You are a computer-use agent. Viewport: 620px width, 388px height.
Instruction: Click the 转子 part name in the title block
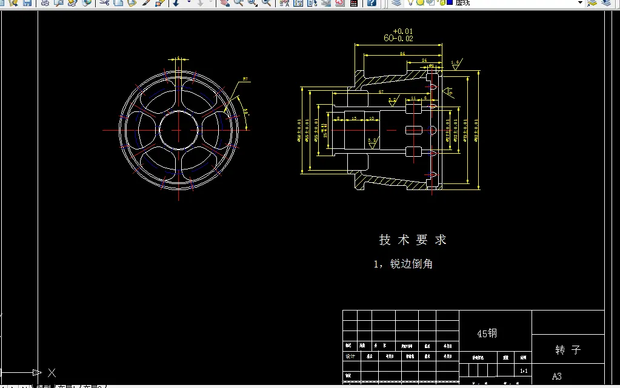point(568,350)
